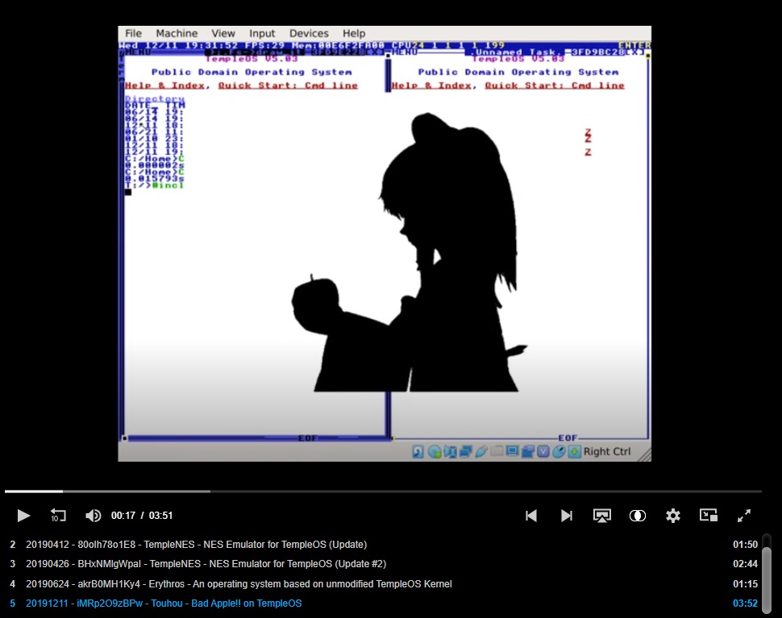
Task: Open the AirPlay casting icon
Action: pyautogui.click(x=601, y=516)
